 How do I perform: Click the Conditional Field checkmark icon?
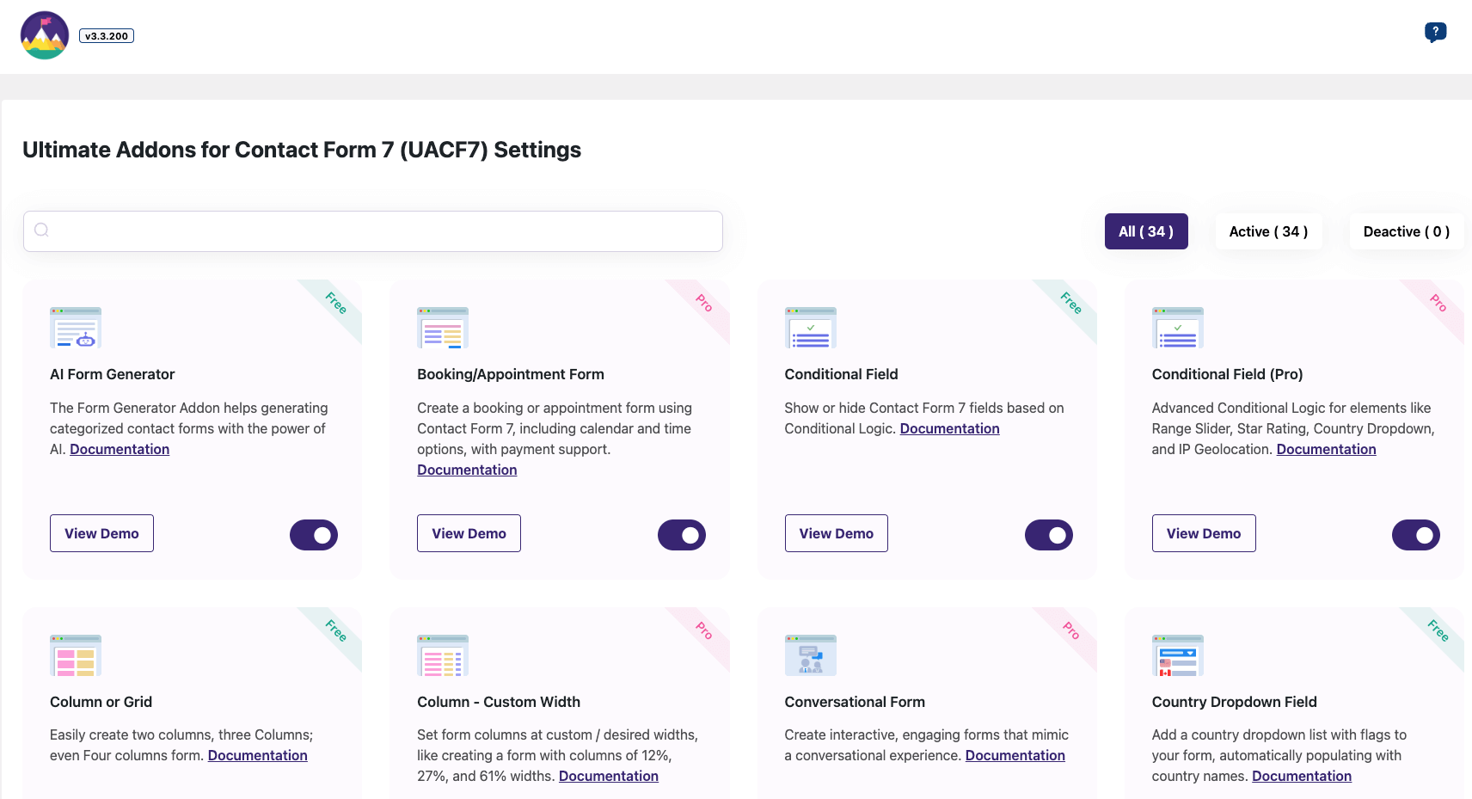pyautogui.click(x=809, y=327)
